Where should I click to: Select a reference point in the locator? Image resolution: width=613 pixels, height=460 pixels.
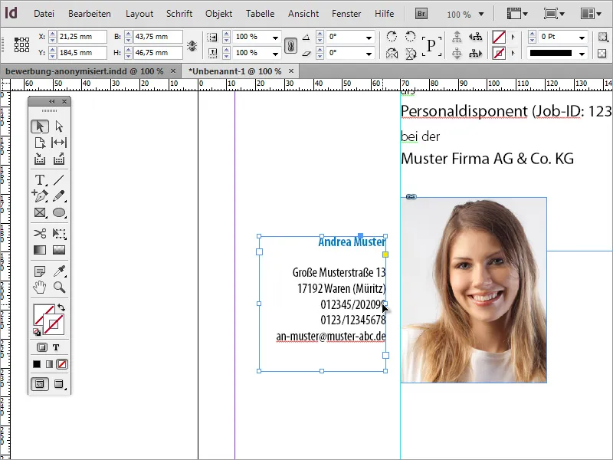(x=22, y=45)
